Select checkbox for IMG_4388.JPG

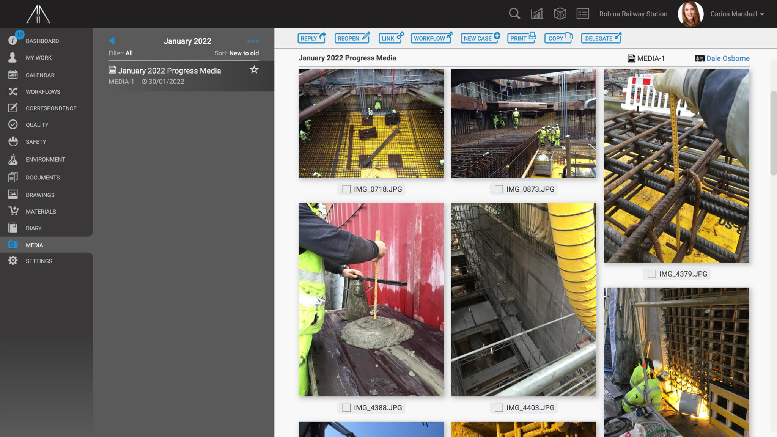coord(346,407)
